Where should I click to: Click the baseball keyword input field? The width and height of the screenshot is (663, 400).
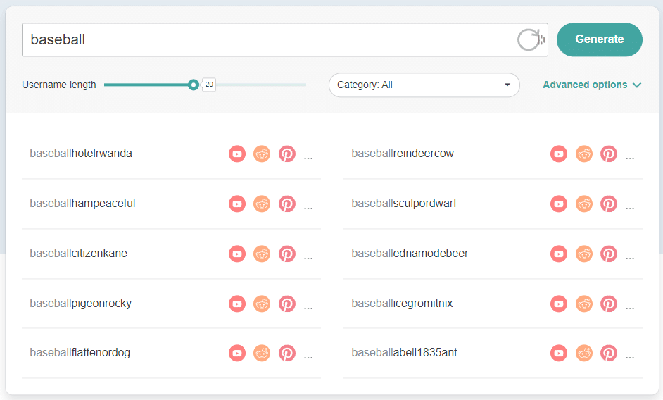(x=270, y=39)
